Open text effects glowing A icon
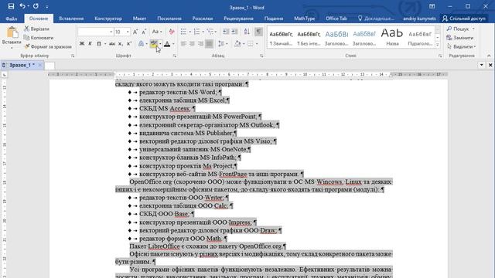This screenshot has height=278, width=495. pyautogui.click(x=141, y=44)
